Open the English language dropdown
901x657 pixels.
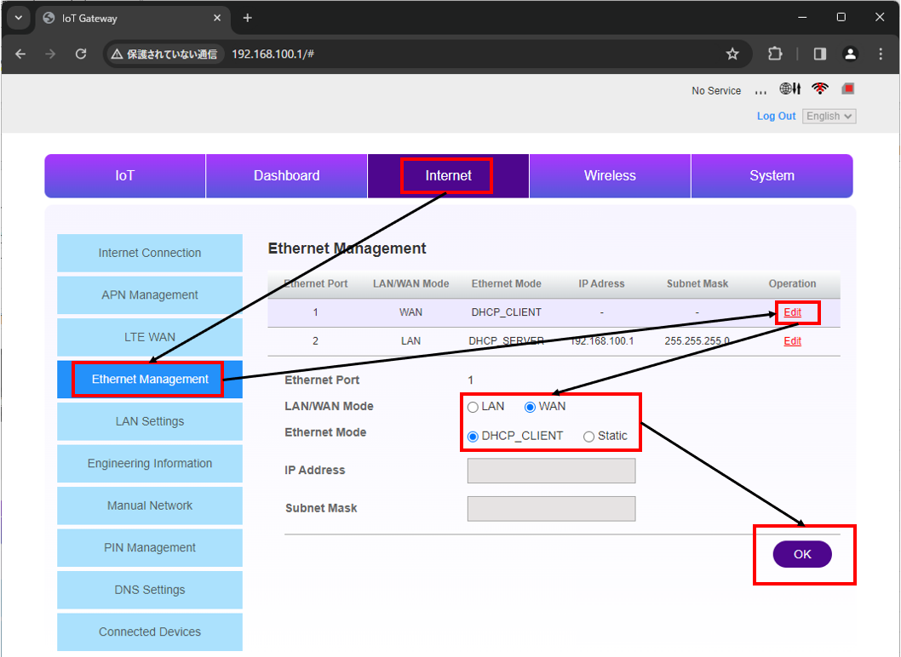click(829, 117)
